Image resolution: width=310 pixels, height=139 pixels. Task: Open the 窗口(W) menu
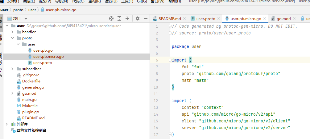(x=157, y=2)
